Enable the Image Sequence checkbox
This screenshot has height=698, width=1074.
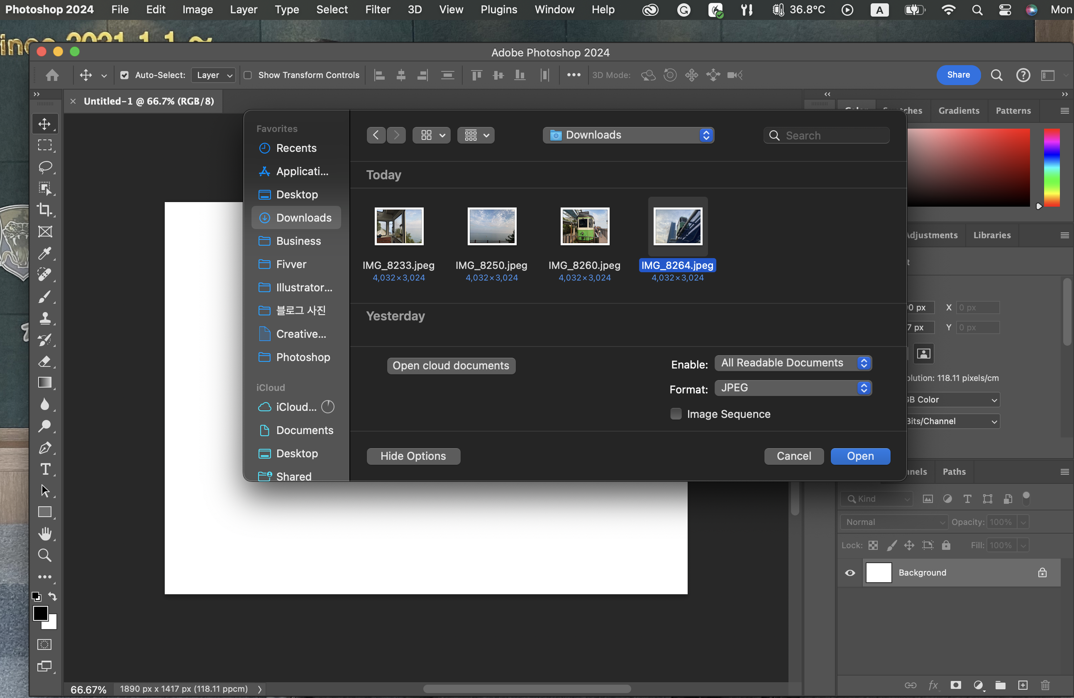pyautogui.click(x=676, y=414)
